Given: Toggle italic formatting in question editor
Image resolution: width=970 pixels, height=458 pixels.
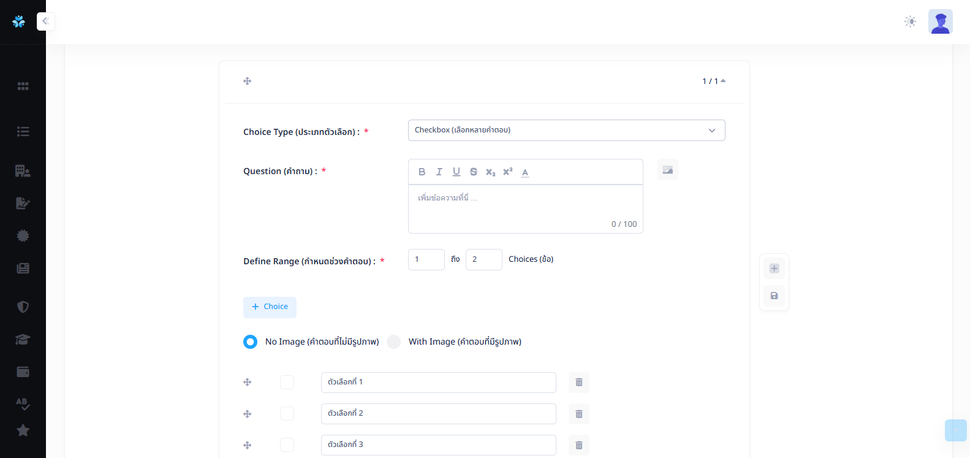Looking at the screenshot, I should tap(439, 172).
